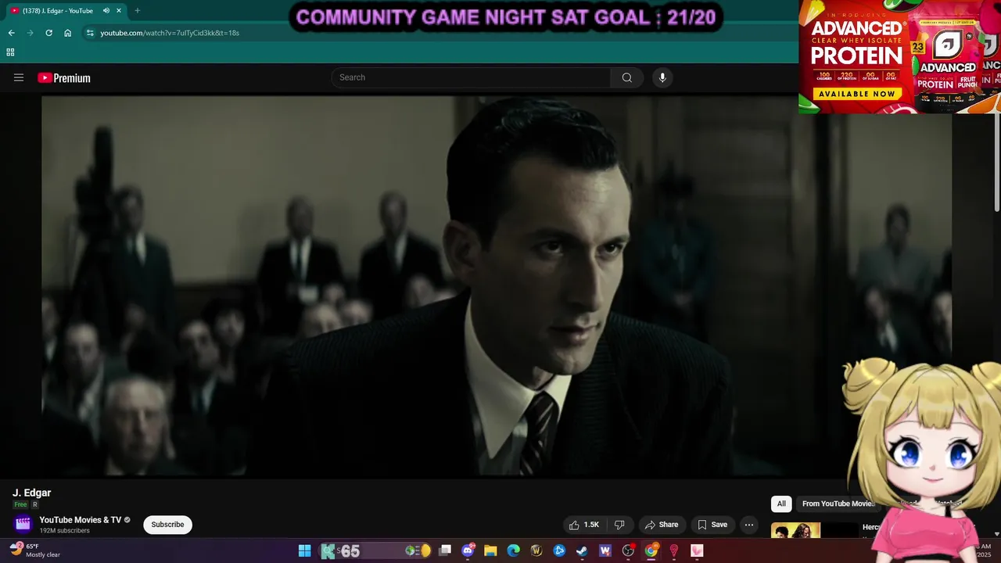Open File Explorer from the taskbar

tap(490, 551)
